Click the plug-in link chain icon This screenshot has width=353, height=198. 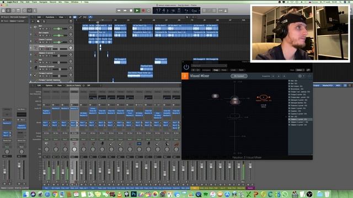click(x=308, y=70)
